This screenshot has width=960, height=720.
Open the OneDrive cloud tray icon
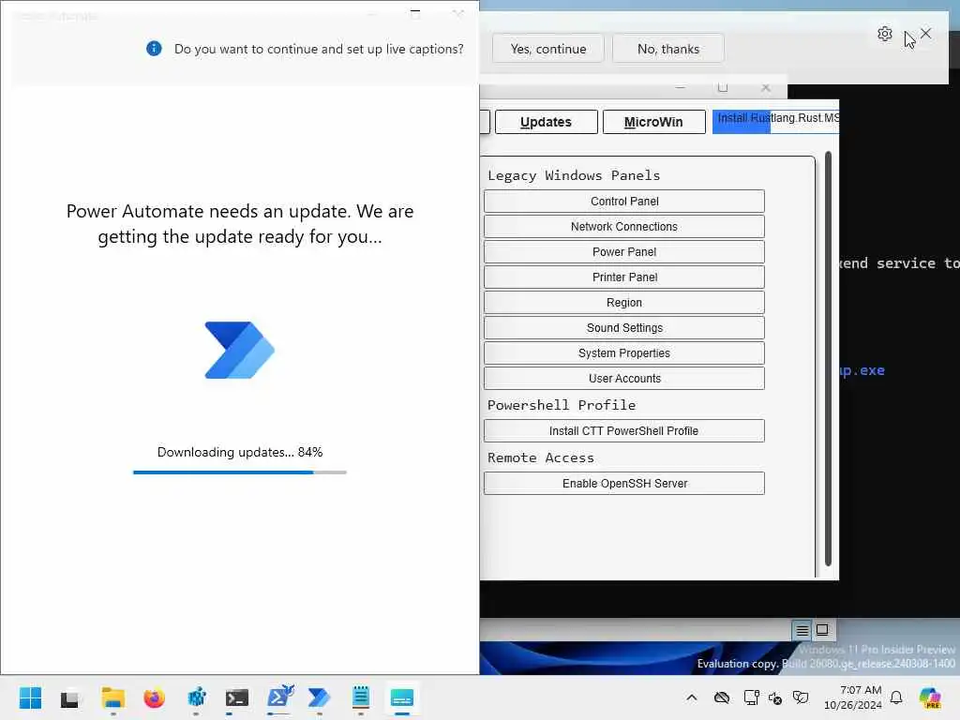722,697
